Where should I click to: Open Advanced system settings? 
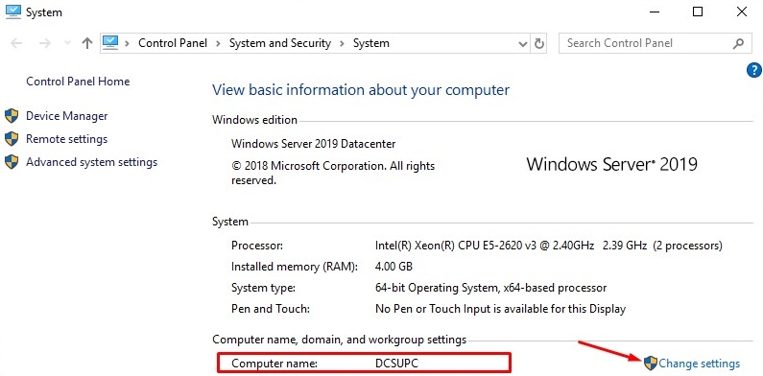(x=91, y=161)
